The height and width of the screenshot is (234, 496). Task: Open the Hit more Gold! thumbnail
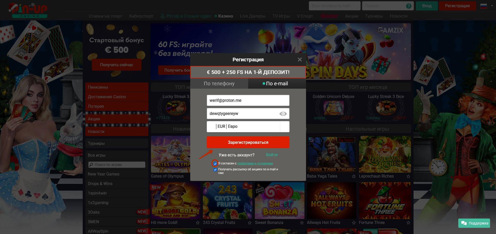coord(175,201)
